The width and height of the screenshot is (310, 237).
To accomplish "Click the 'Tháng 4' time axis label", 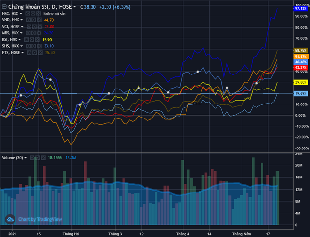I will pyautogui.click(x=183, y=234).
